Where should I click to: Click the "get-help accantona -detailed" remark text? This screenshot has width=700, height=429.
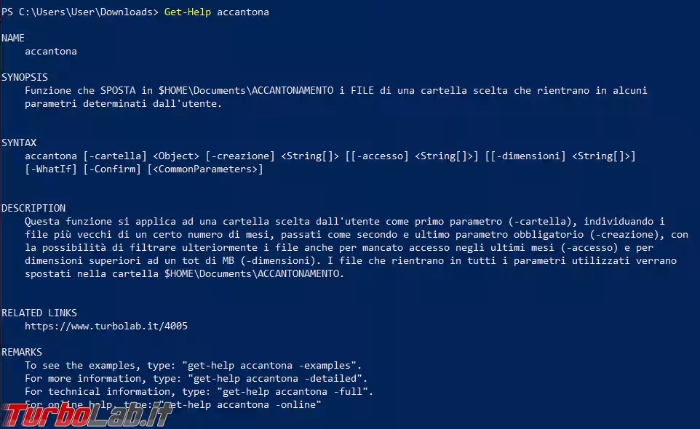(x=277, y=378)
